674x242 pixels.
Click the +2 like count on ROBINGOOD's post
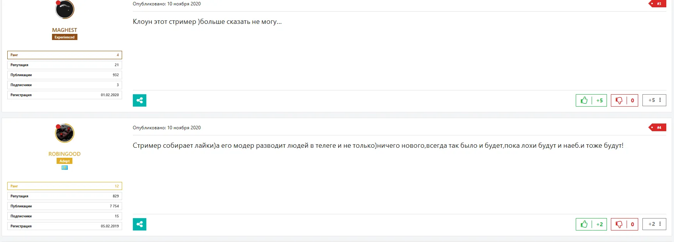click(599, 224)
